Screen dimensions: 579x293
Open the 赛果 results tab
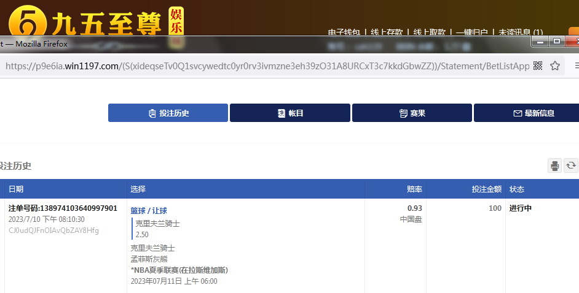pyautogui.click(x=412, y=113)
